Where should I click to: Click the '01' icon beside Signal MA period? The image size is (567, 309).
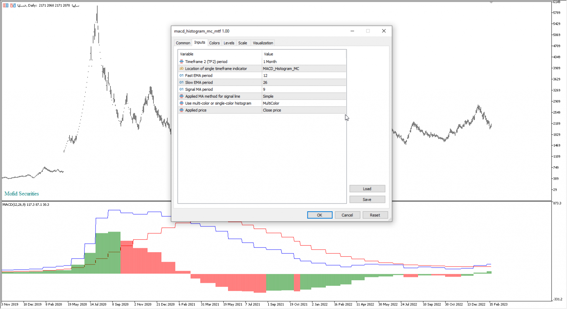pyautogui.click(x=181, y=89)
